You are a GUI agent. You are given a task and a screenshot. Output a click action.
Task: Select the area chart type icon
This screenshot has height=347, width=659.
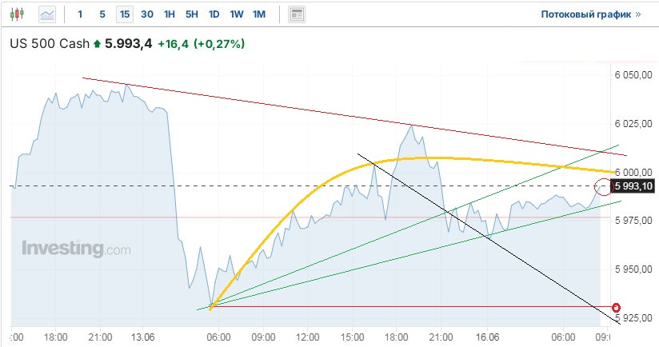click(48, 14)
